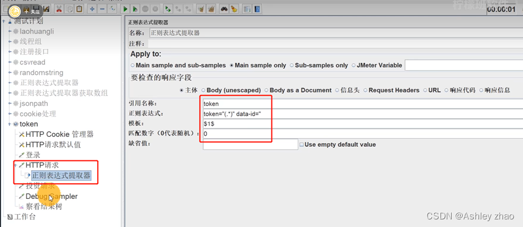The width and height of the screenshot is (523, 227).
Task: Click the Save As toolbar icon
Action: 46,9
